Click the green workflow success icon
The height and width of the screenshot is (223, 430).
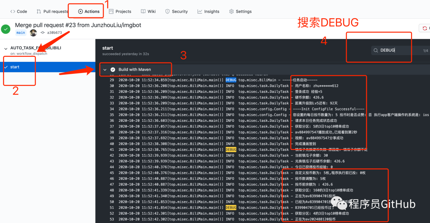coord(6,29)
